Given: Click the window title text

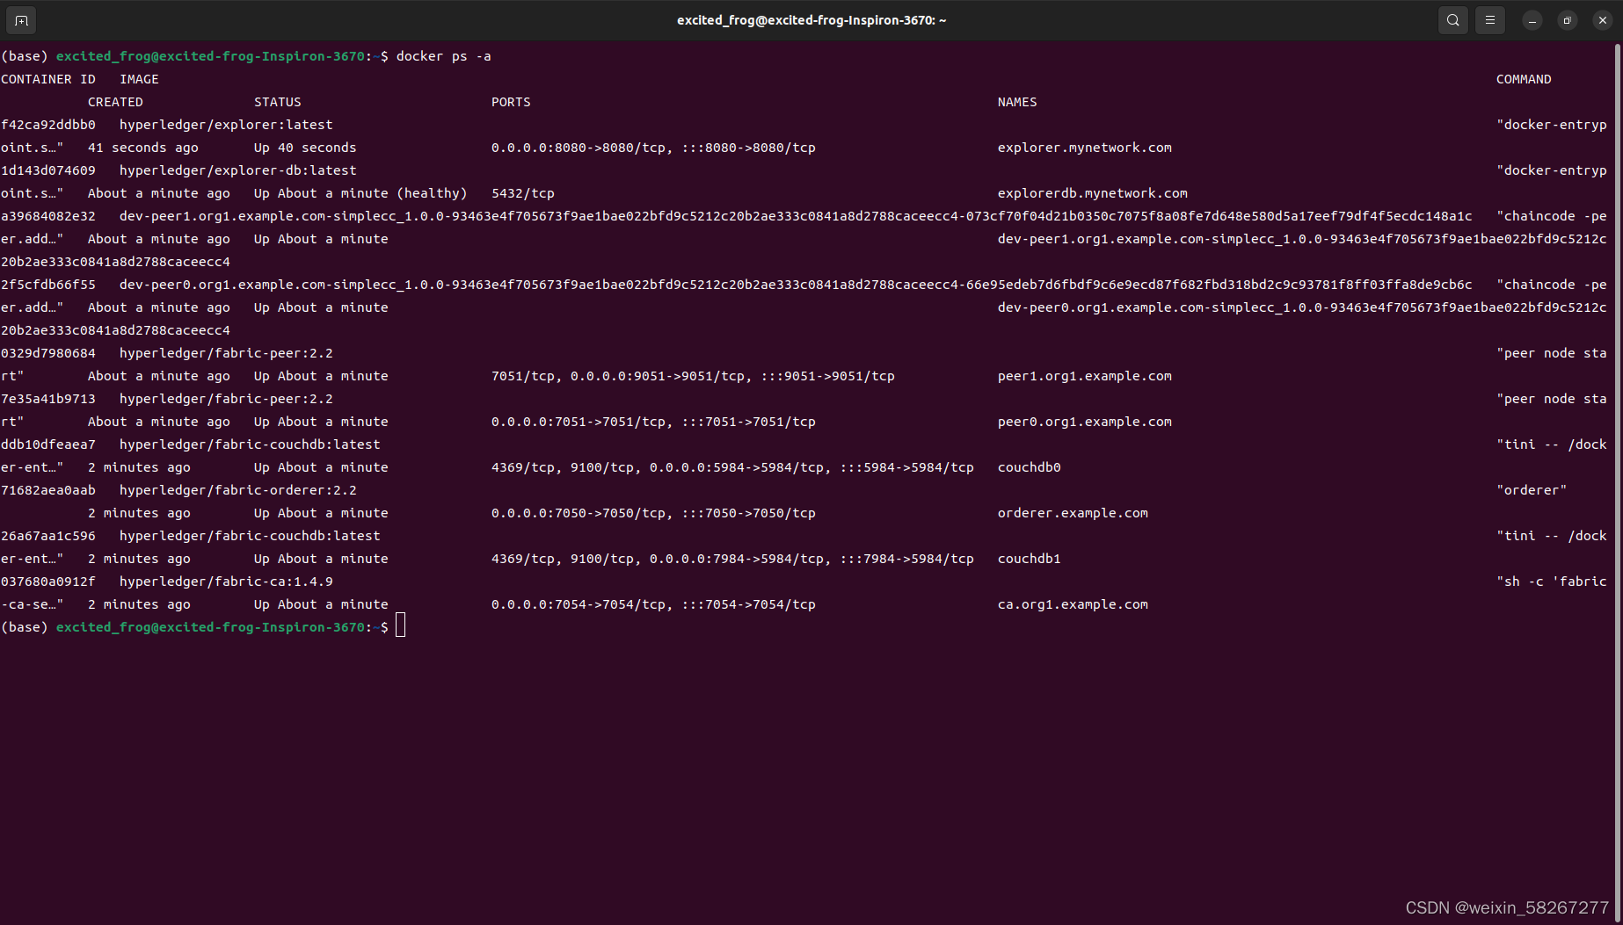Looking at the screenshot, I should [x=811, y=20].
